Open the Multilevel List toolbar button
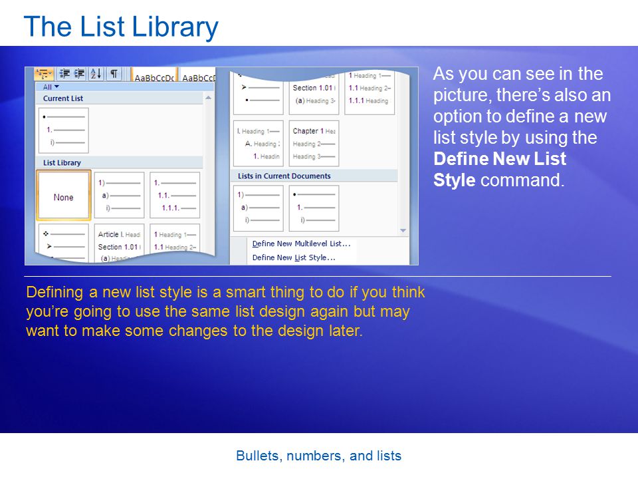638x479 pixels. point(44,74)
